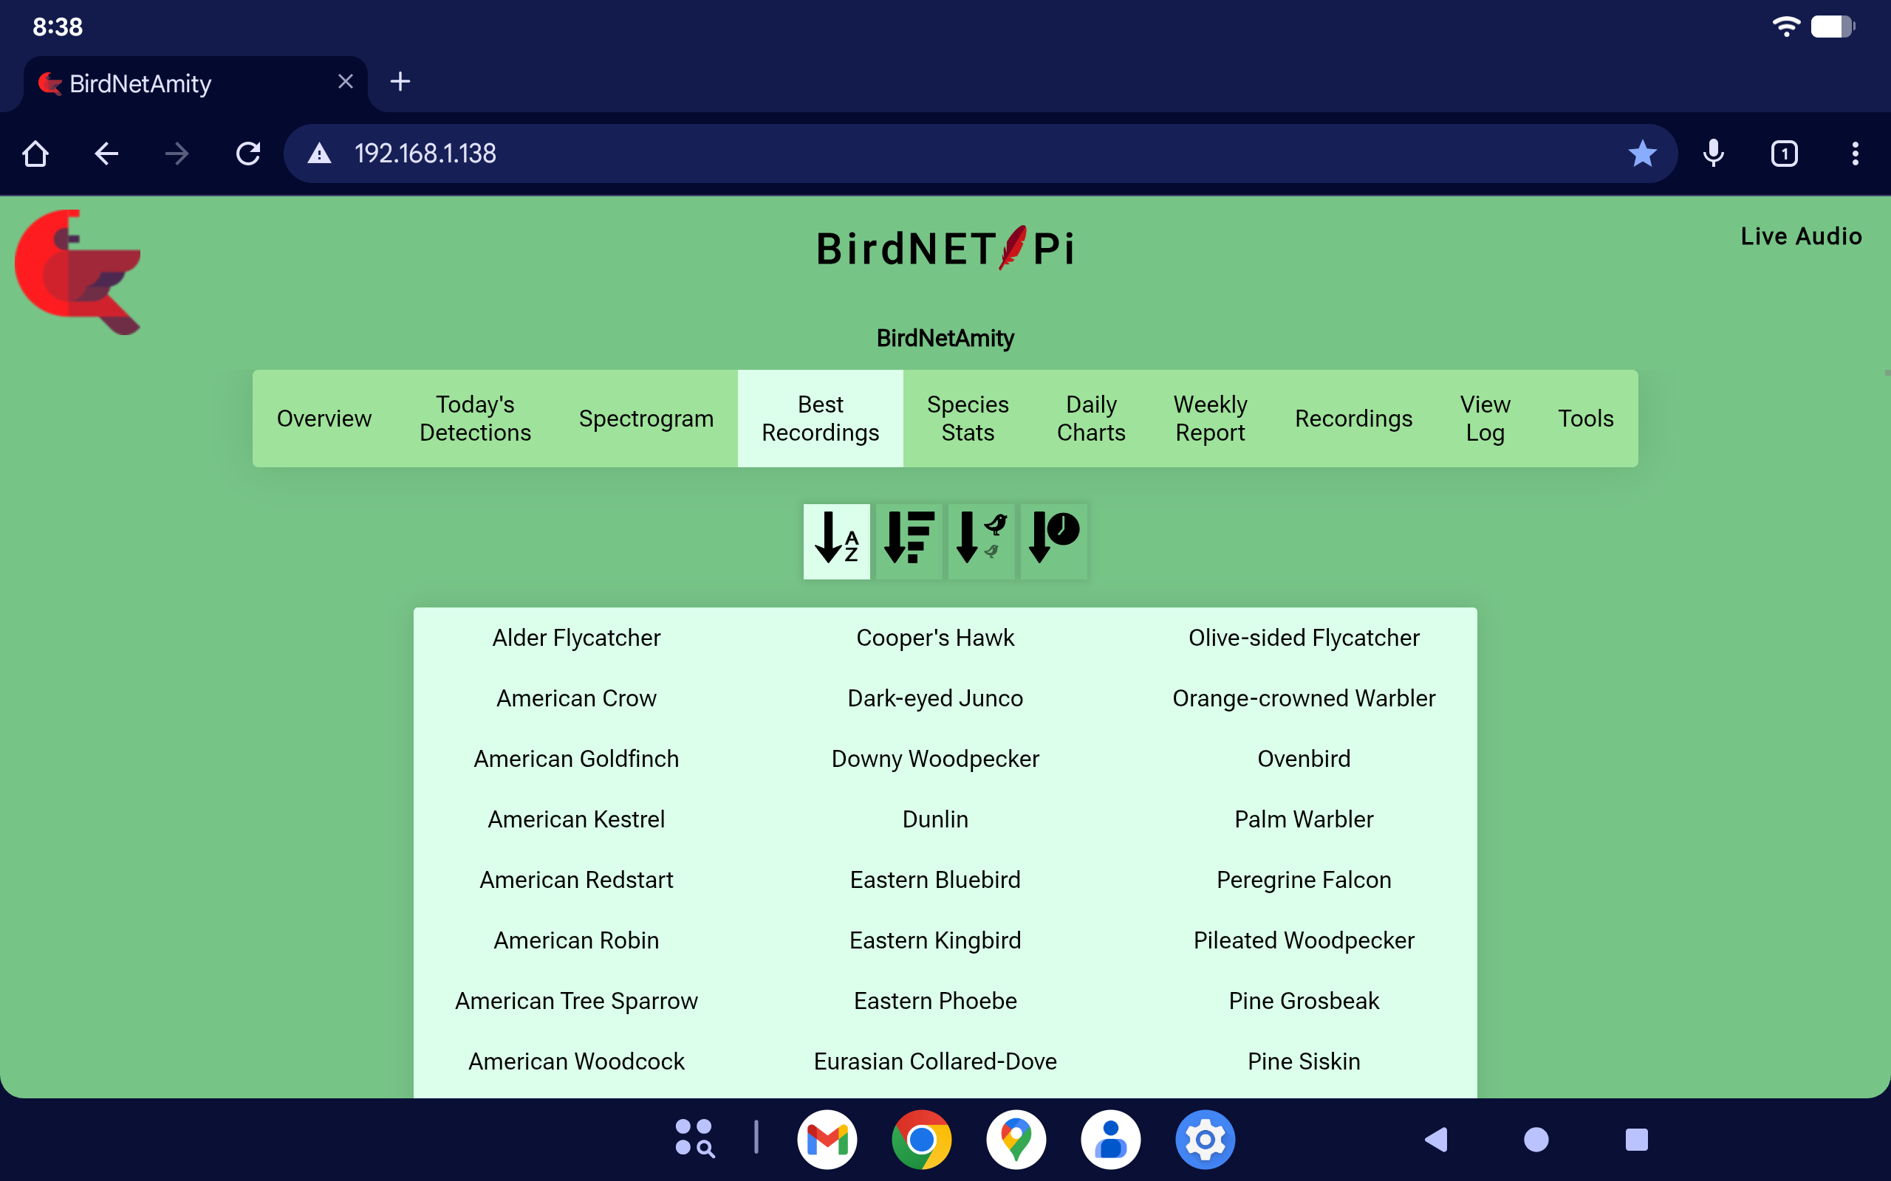The width and height of the screenshot is (1891, 1181).
Task: Select American Kestrel recording
Action: click(x=576, y=819)
